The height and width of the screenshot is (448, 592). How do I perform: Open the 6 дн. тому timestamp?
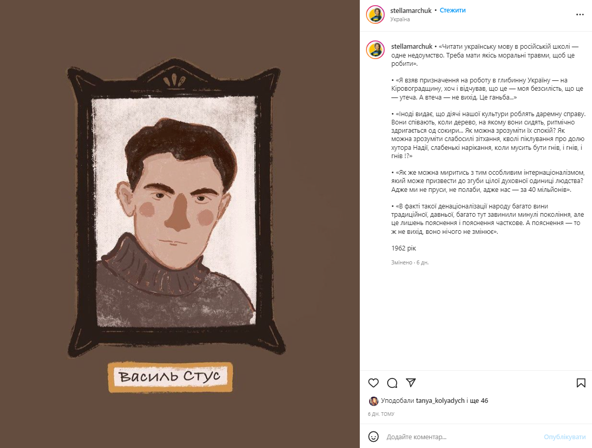pos(381,414)
